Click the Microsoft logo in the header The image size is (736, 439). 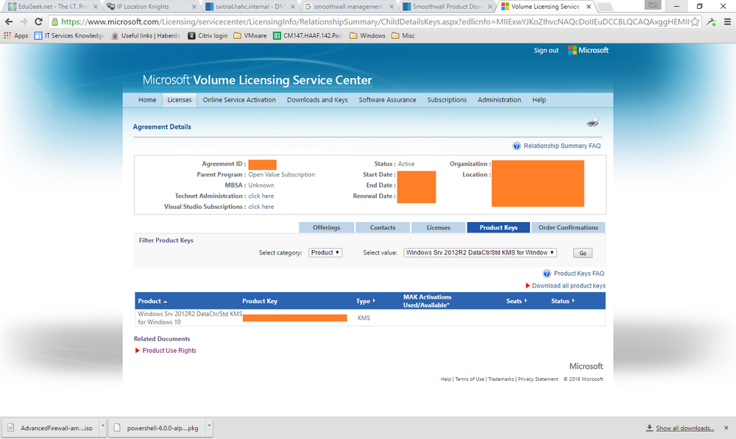(588, 50)
